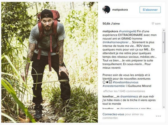Open the three-dot more options menu

[158, 116]
